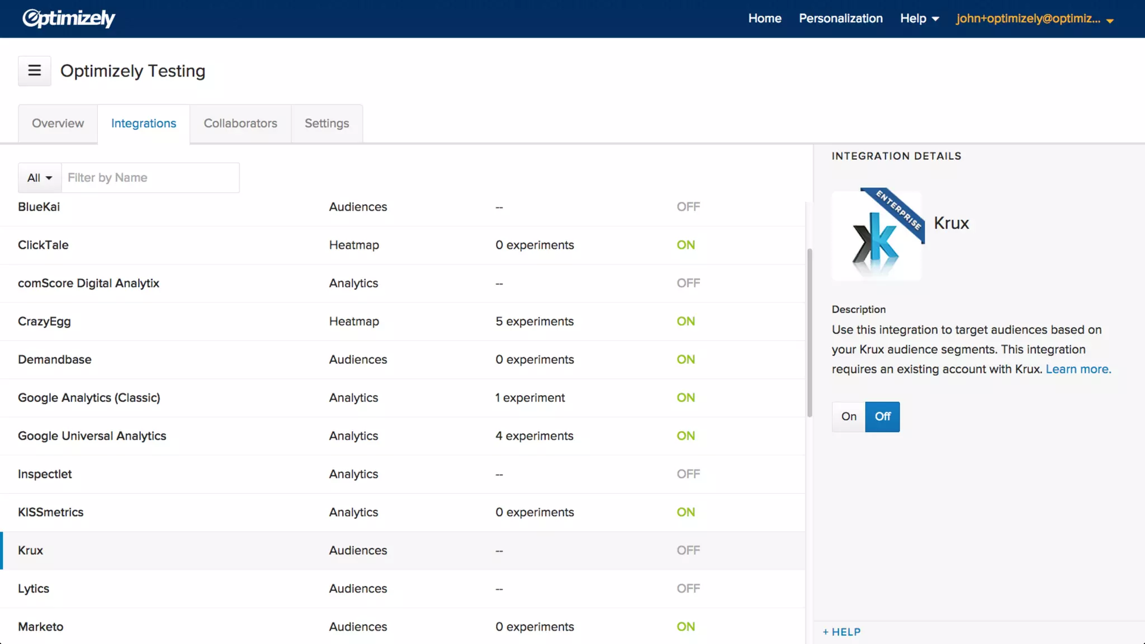This screenshot has height=644, width=1145.
Task: Select Google Analytics (Classic) row
Action: 403,397
